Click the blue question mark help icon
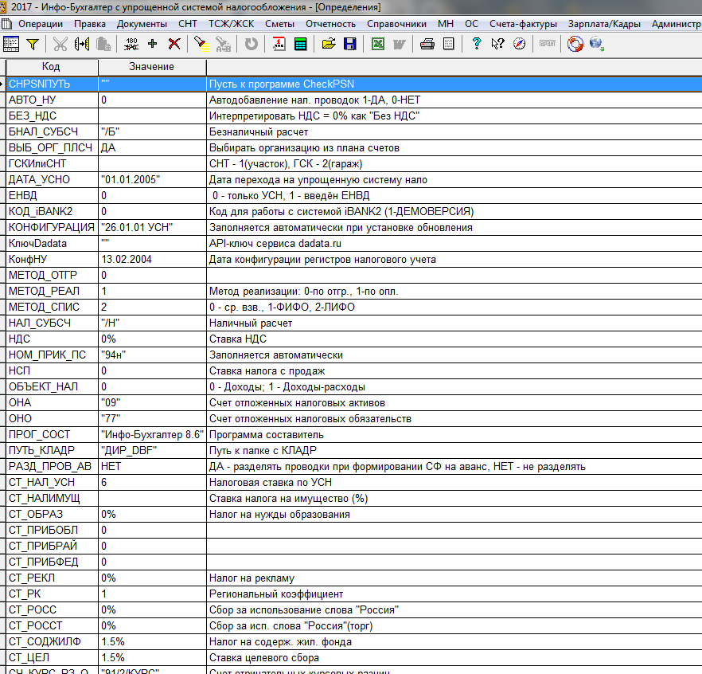Image resolution: width=702 pixels, height=674 pixels. click(476, 44)
